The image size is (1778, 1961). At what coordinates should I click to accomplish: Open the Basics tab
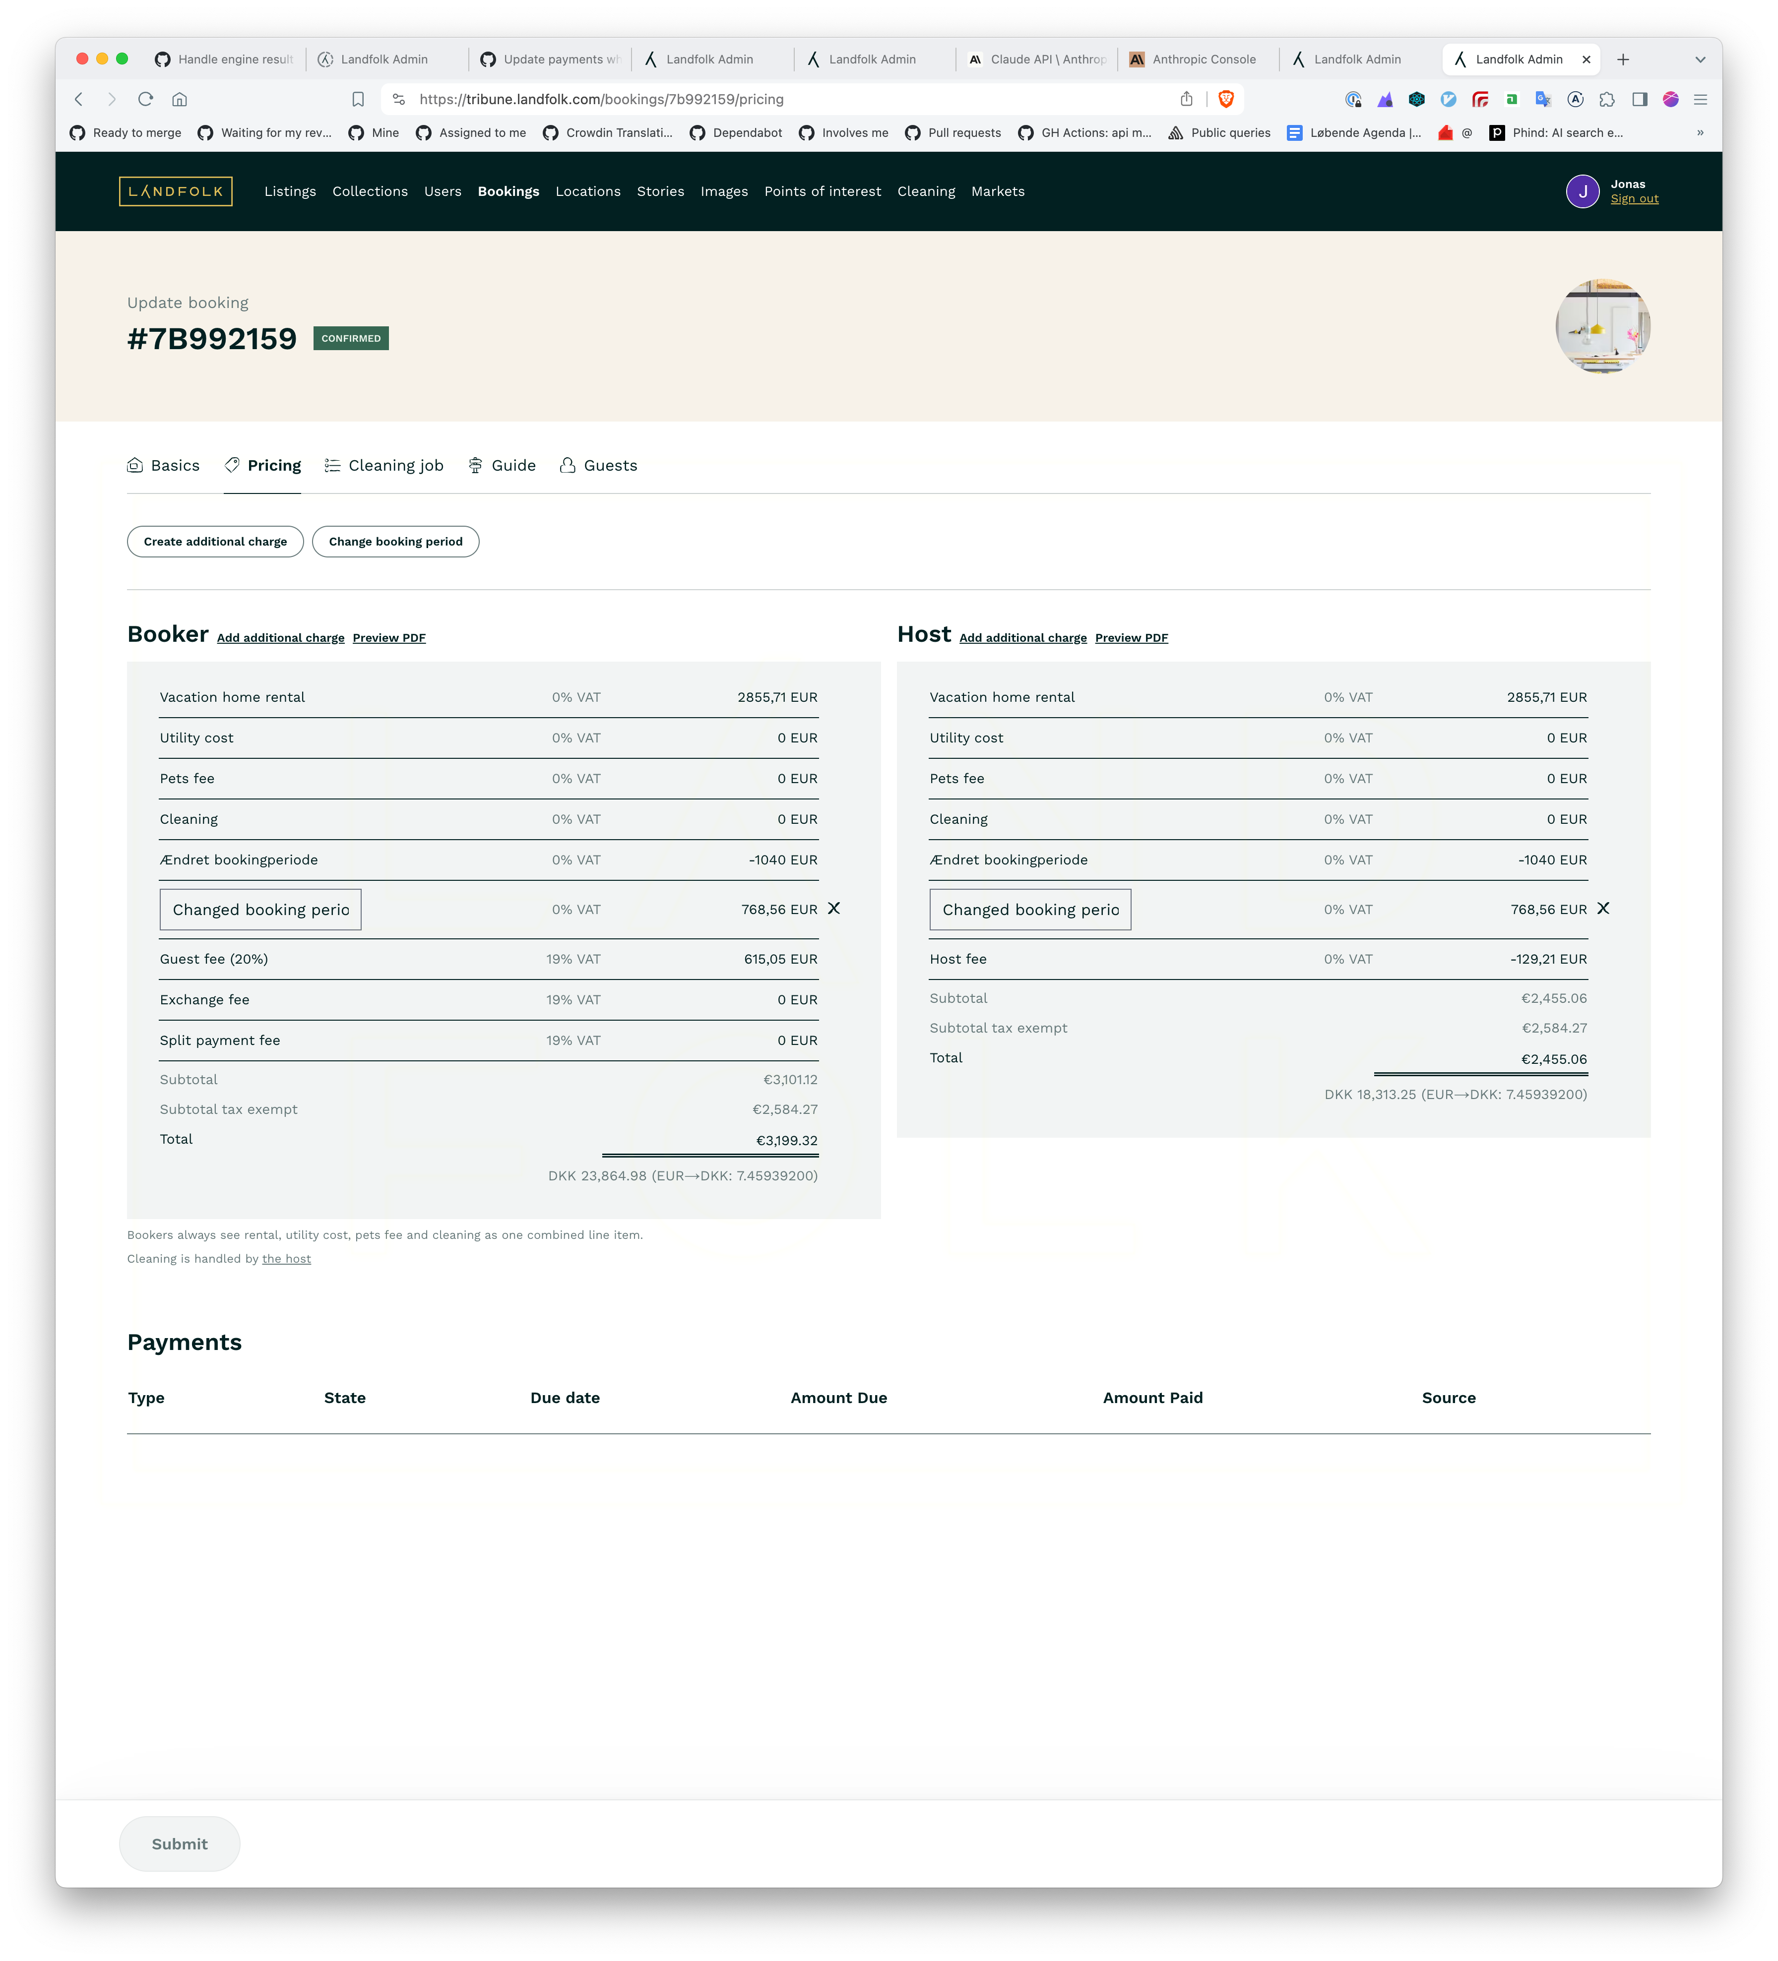[164, 466]
